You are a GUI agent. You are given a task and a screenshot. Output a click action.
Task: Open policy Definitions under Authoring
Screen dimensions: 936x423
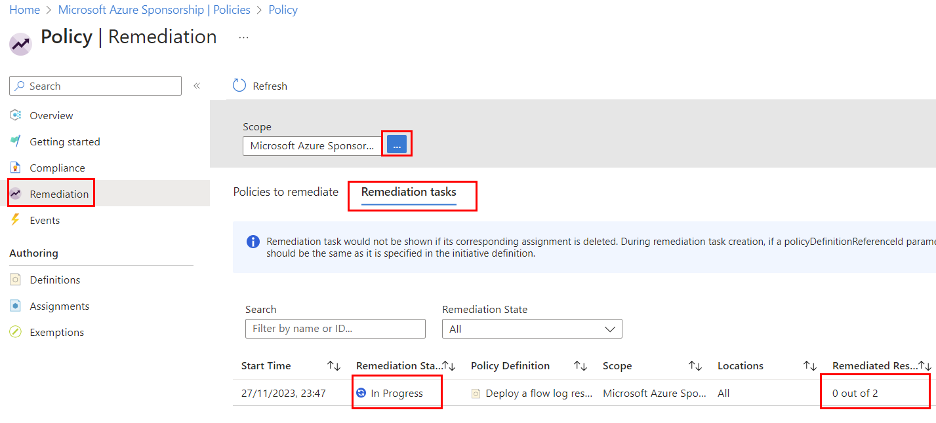54,280
